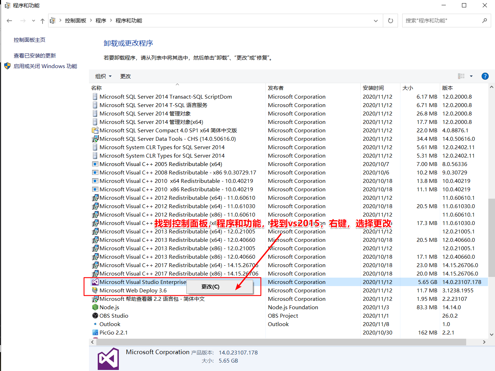Select Microsoft SQL Server 2014 管理对象(x64) row
The width and height of the screenshot is (495, 371).
[289, 122]
